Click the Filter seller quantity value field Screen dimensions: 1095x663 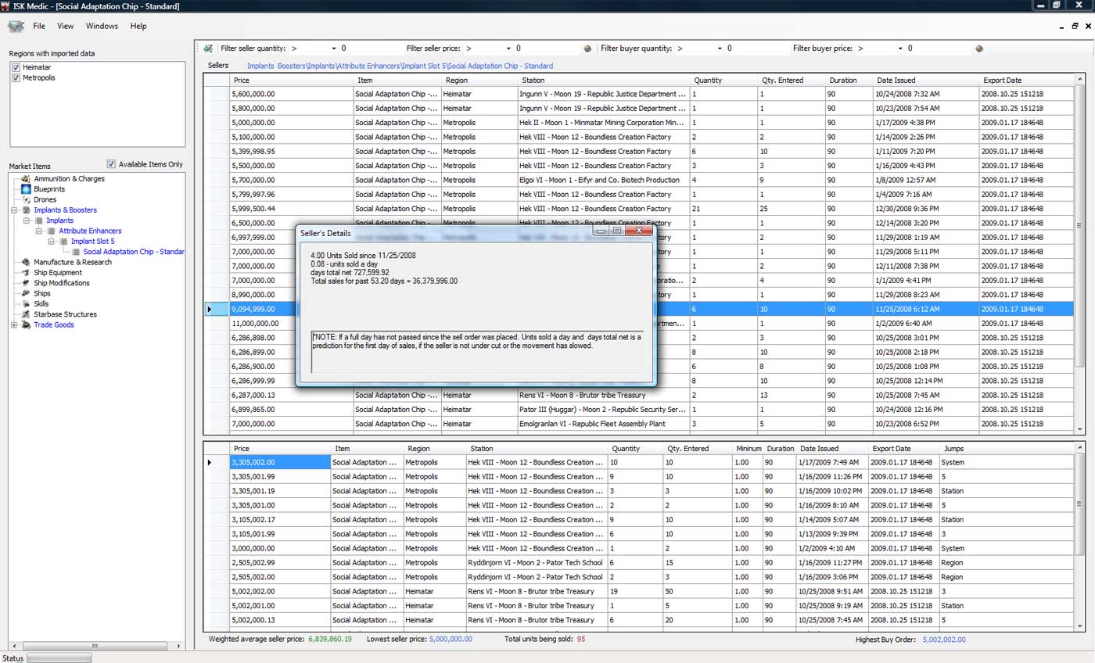(x=372, y=48)
